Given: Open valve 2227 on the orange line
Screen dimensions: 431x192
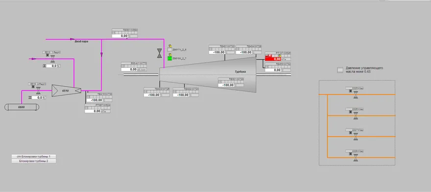Looking at the screenshot, I should [x=356, y=137].
